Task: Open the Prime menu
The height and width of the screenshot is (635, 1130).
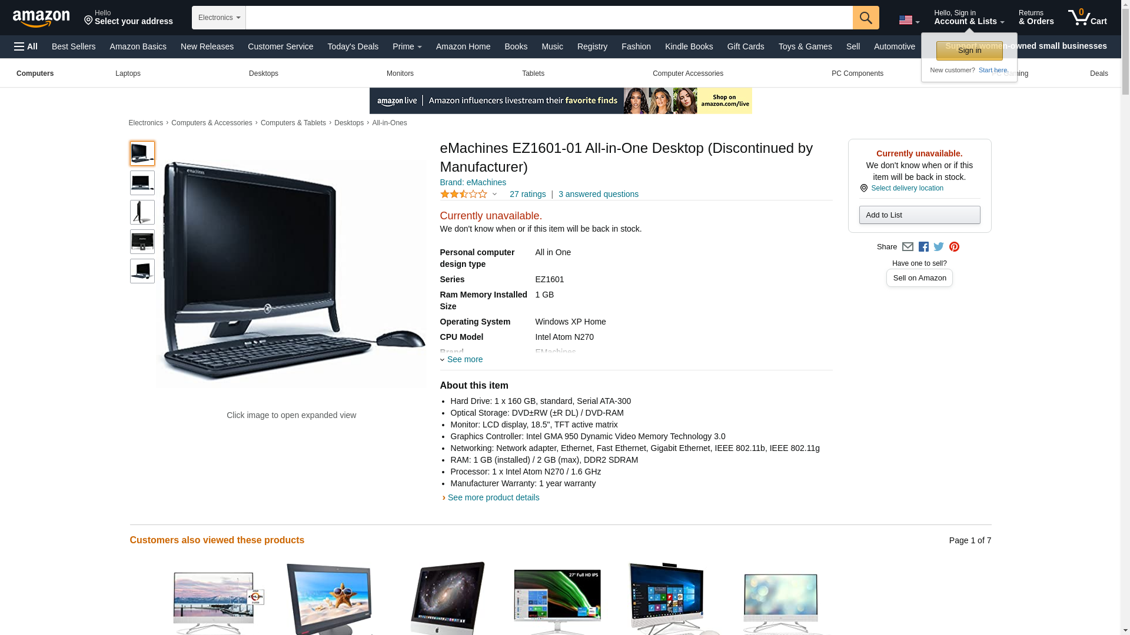Action: coord(407,46)
